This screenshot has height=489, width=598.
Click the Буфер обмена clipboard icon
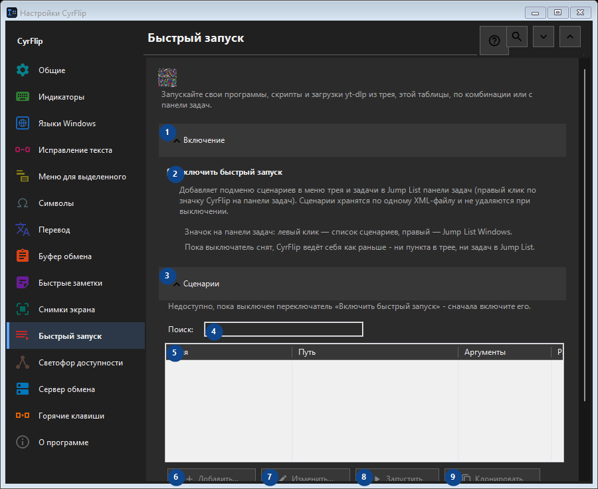click(23, 256)
